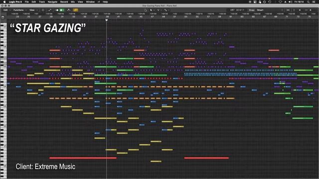Expand the piano roll View local menu
This screenshot has height=179, width=319.
coord(32,10)
